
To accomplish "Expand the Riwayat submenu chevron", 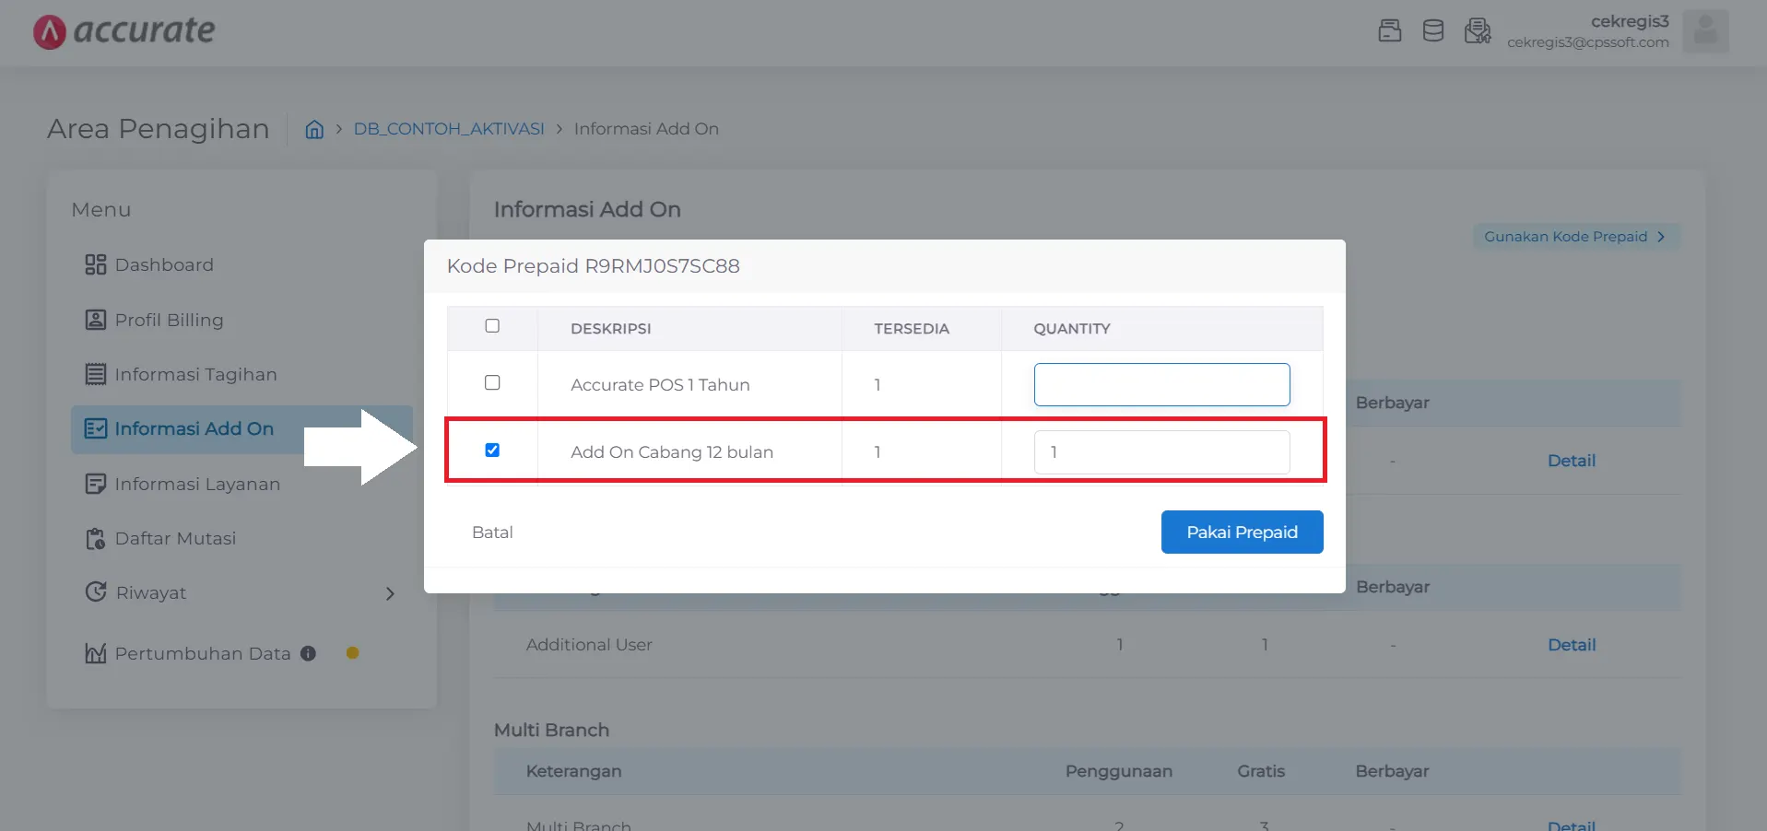I will click(390, 593).
